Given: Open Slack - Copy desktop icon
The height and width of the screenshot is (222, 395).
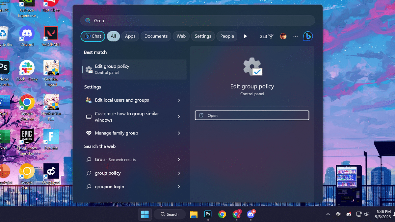Looking at the screenshot, I should [27, 71].
